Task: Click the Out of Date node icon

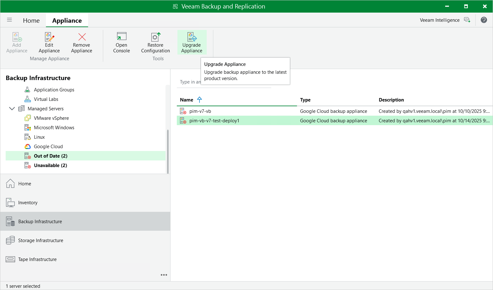Action: (x=28, y=156)
